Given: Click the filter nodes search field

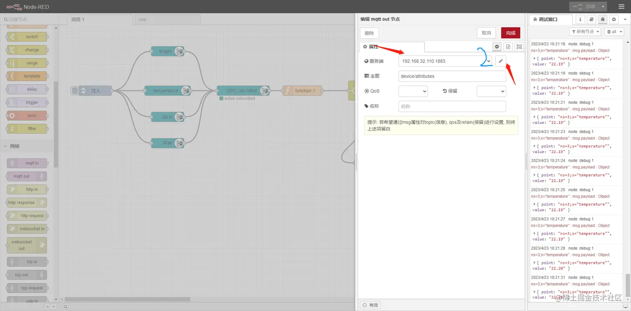Looking at the screenshot, I should tap(29, 19).
